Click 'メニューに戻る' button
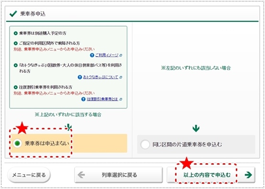The width and height of the screenshot is (265, 189). pos(29,175)
